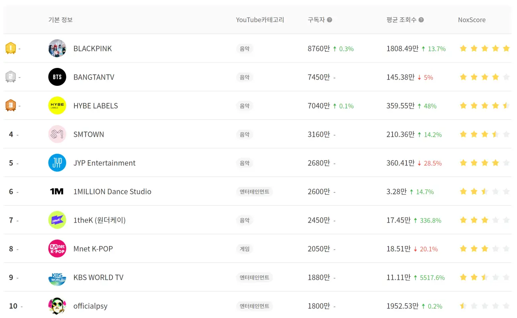Select the JYP Entertainment blue logo
The height and width of the screenshot is (318, 517).
(x=57, y=163)
